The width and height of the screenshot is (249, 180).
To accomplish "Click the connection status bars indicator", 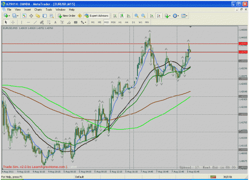I will pyautogui.click(x=213, y=177).
